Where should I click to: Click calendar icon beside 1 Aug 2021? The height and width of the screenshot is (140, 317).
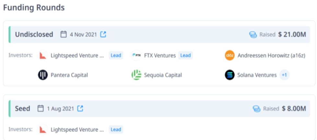point(41,109)
